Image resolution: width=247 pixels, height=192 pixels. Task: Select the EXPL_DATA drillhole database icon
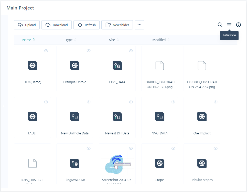point(117,66)
